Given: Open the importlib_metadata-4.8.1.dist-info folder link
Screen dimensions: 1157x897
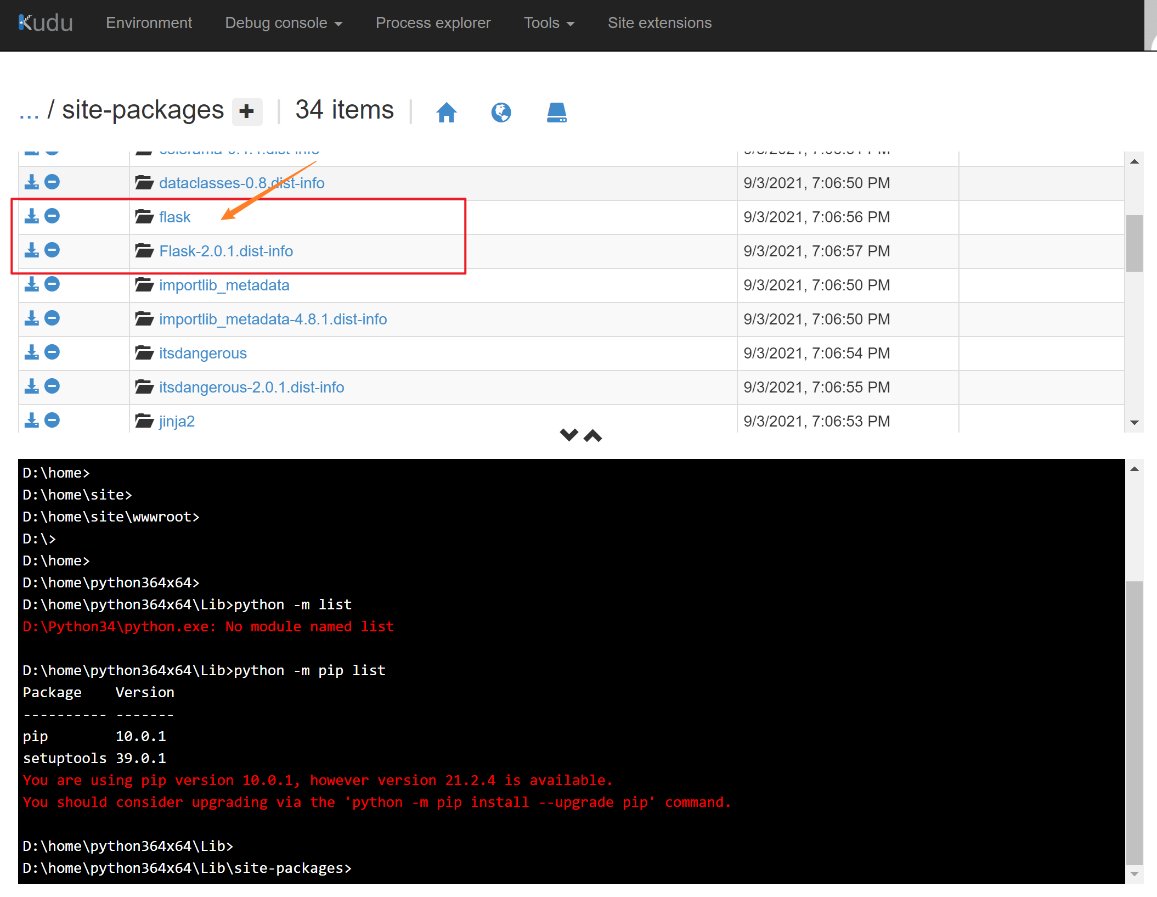Looking at the screenshot, I should click(273, 319).
